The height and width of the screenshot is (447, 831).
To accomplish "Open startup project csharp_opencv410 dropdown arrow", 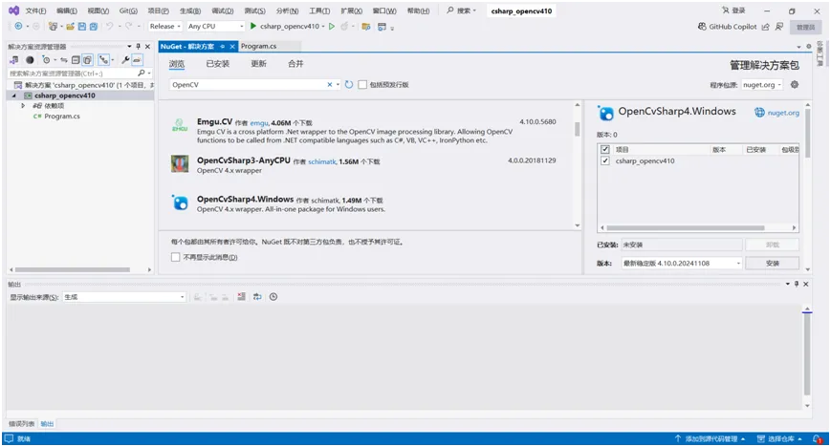I will click(323, 26).
